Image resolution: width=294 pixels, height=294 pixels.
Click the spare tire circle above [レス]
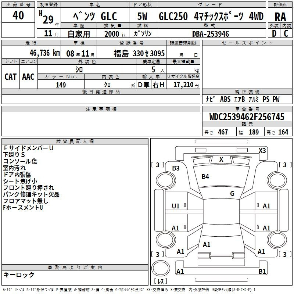pyautogui.click(x=161, y=268)
